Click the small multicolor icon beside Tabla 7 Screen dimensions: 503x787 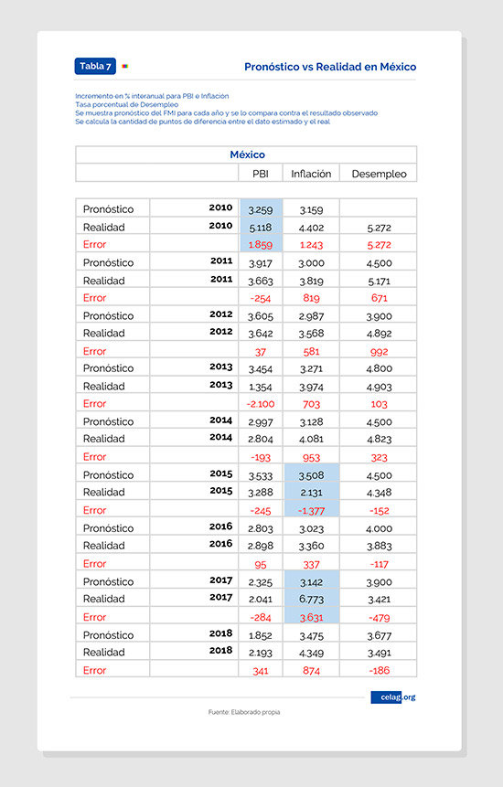(x=125, y=66)
